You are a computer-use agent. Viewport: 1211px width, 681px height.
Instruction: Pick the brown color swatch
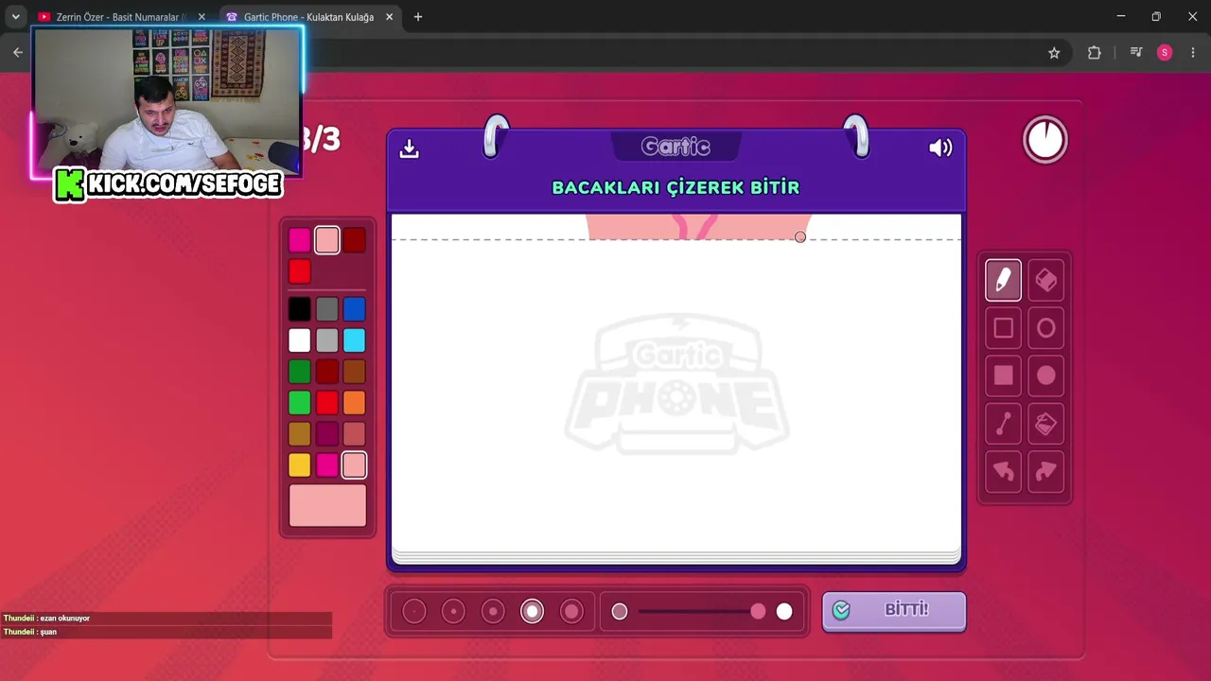pos(354,371)
